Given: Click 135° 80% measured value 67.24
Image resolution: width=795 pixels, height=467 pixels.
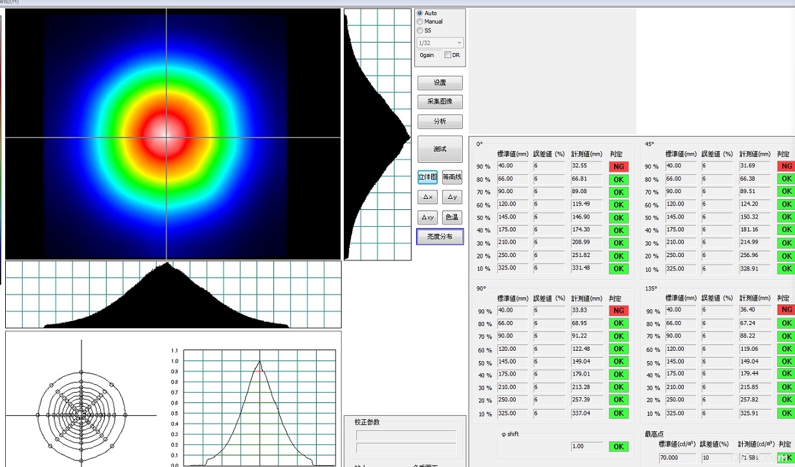Looking at the screenshot, I should coord(756,323).
